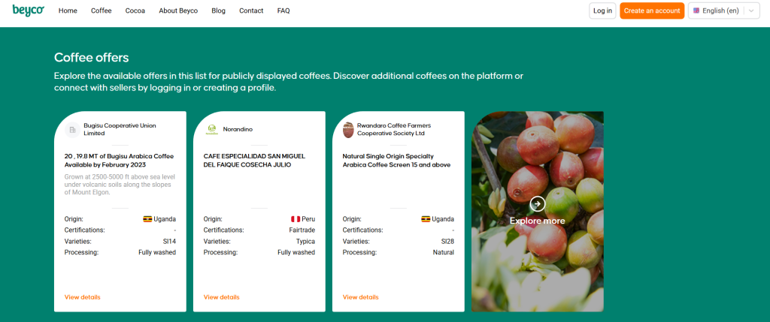Click Coffee offers heading

pos(91,57)
